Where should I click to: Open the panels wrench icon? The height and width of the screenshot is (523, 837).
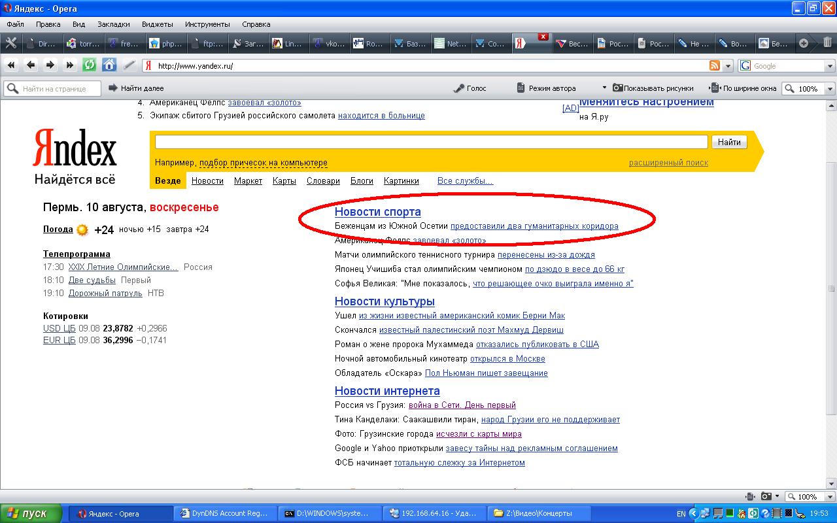click(11, 43)
